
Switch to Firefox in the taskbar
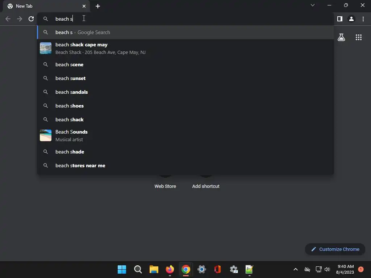click(x=170, y=269)
